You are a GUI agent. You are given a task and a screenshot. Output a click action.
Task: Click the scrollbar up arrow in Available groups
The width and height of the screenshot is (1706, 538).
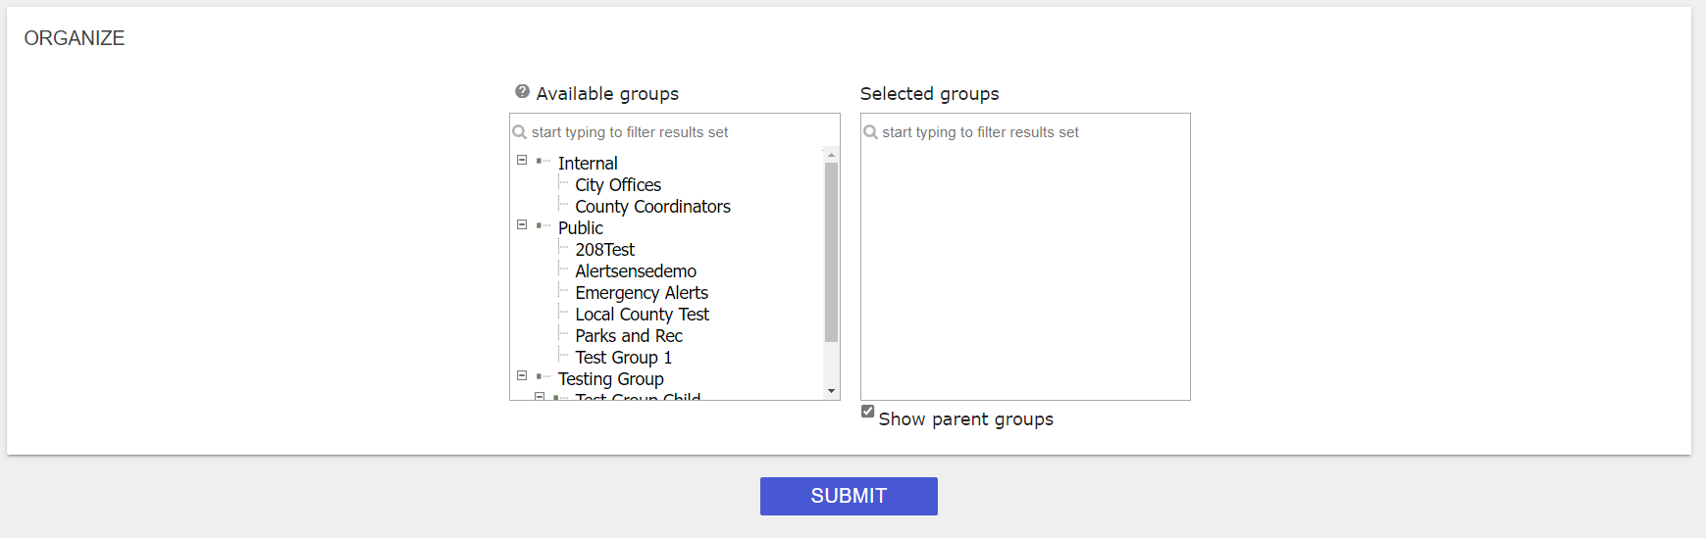[832, 155]
